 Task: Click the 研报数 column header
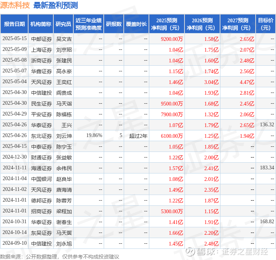point(114,24)
